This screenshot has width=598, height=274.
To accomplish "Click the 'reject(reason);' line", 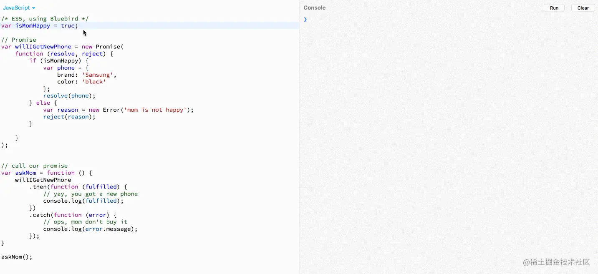I will [69, 117].
